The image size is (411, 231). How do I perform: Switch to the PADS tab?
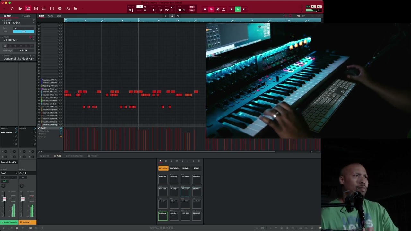(58, 156)
